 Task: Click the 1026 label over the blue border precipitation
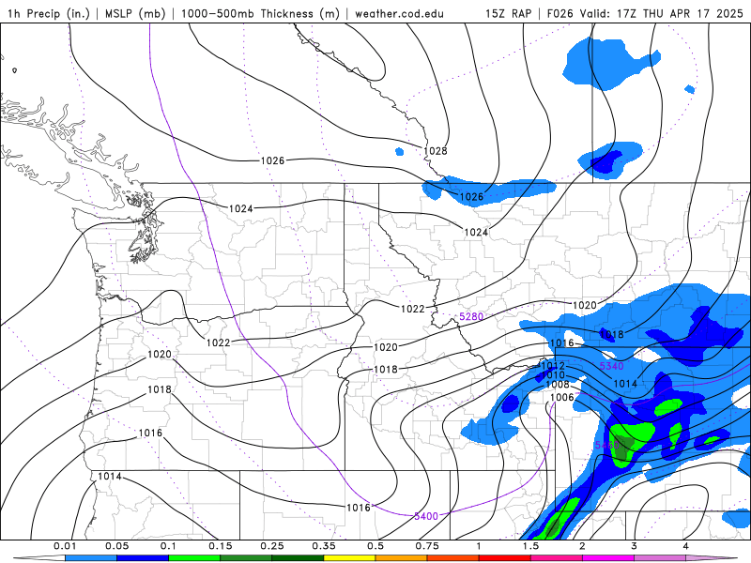(472, 197)
